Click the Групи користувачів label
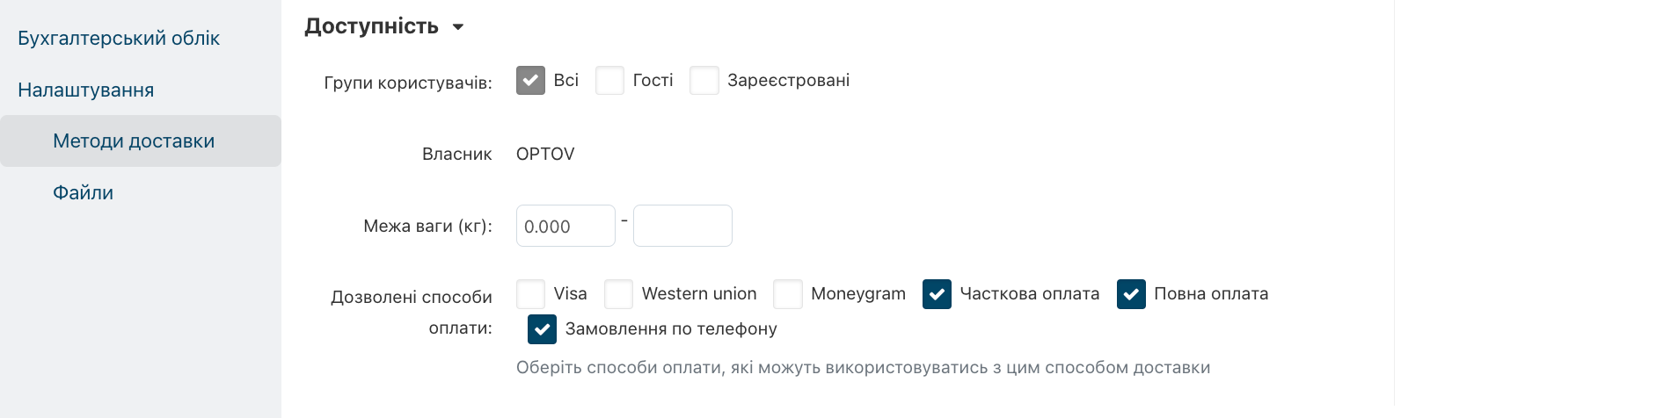The image size is (1678, 418). tap(408, 83)
